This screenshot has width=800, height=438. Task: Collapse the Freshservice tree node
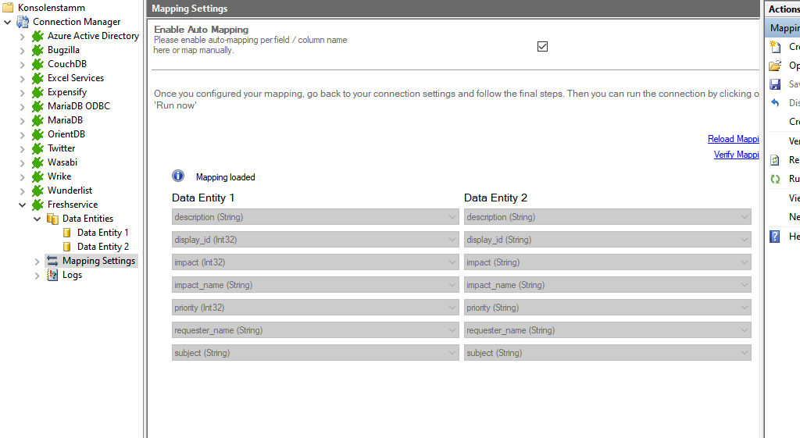pyautogui.click(x=22, y=205)
